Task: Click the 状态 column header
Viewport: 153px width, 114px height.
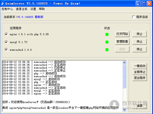Action: pos(107,28)
